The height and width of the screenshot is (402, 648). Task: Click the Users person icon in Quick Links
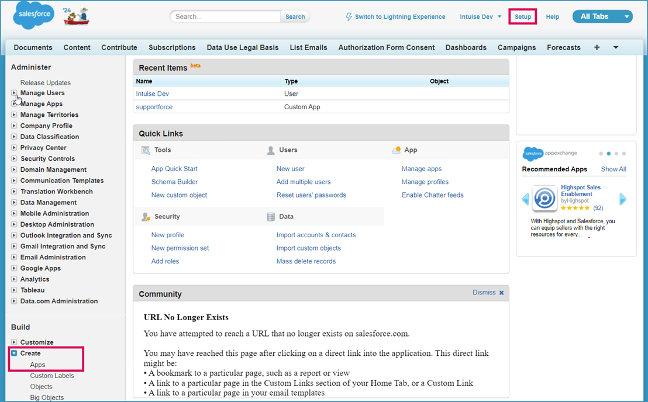271,150
